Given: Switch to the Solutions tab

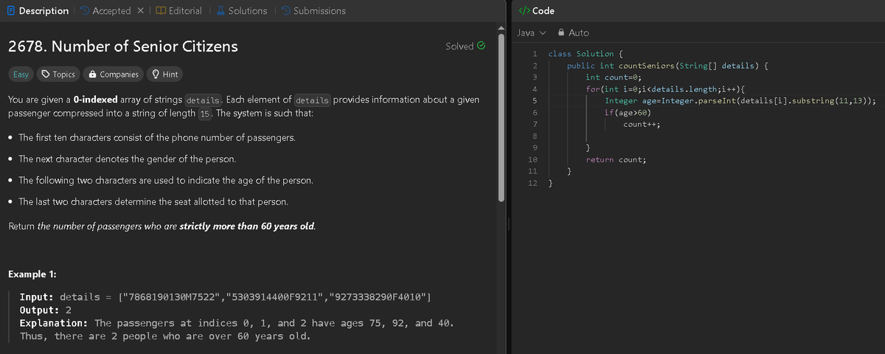Looking at the screenshot, I should coord(241,11).
